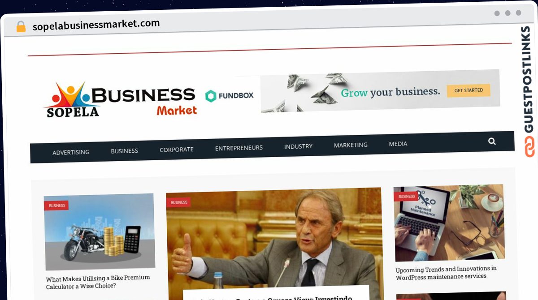Click the motorcycle and coins thumbnail
Viewport: 538px width, 300px height.
pos(100,231)
